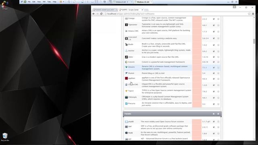This screenshot has height=145, width=258.
Task: Click the CMSimple logo icon
Action: [126, 97]
